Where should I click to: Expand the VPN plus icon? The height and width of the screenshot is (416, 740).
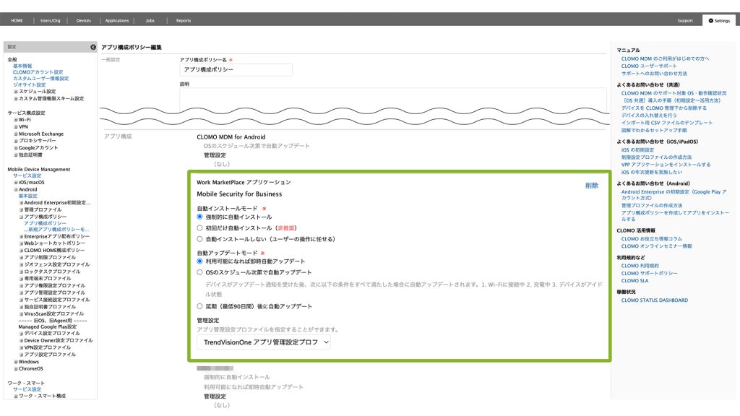coord(15,127)
